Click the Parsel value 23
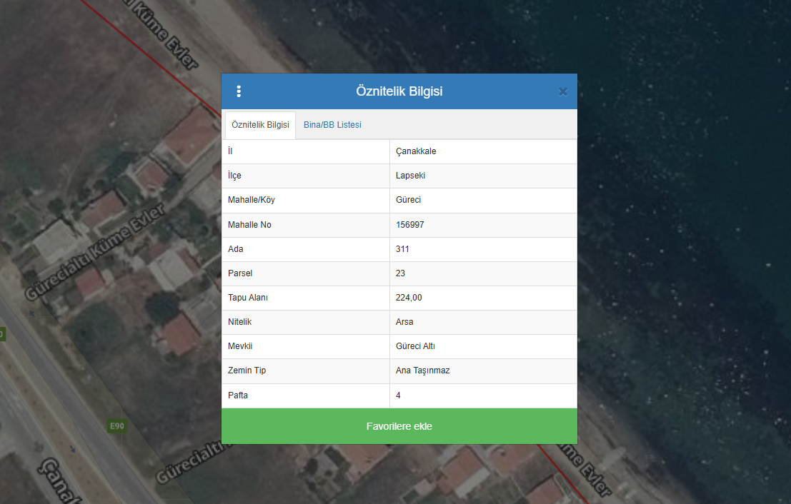The height and width of the screenshot is (504, 791). [400, 273]
